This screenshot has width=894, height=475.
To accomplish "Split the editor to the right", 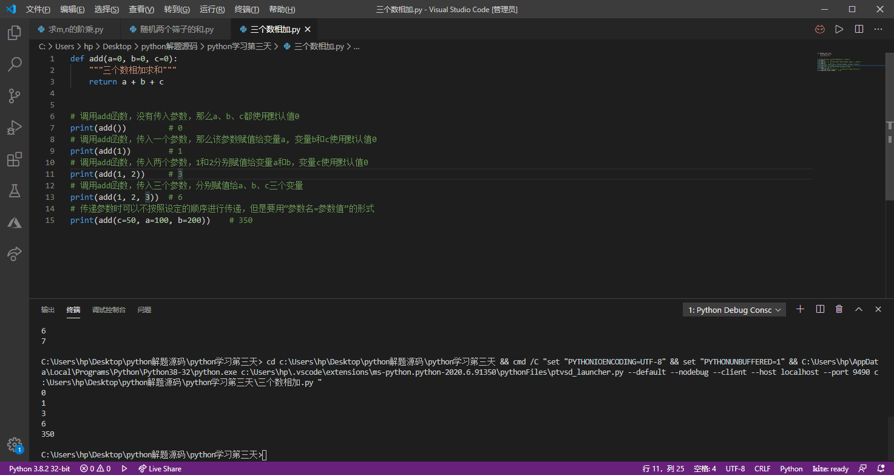I will [x=859, y=29].
